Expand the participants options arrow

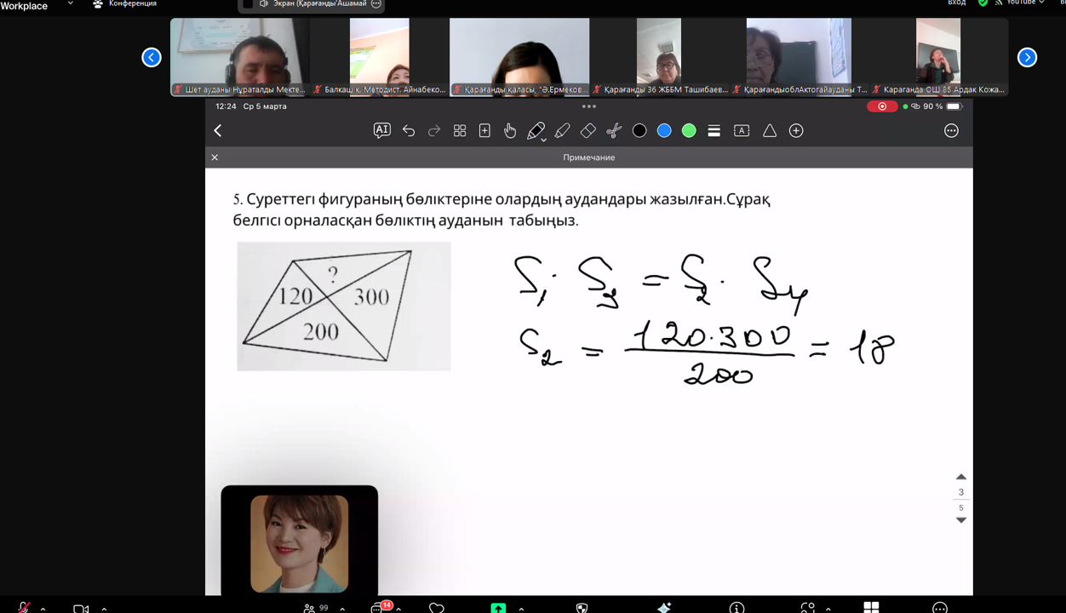(x=342, y=609)
